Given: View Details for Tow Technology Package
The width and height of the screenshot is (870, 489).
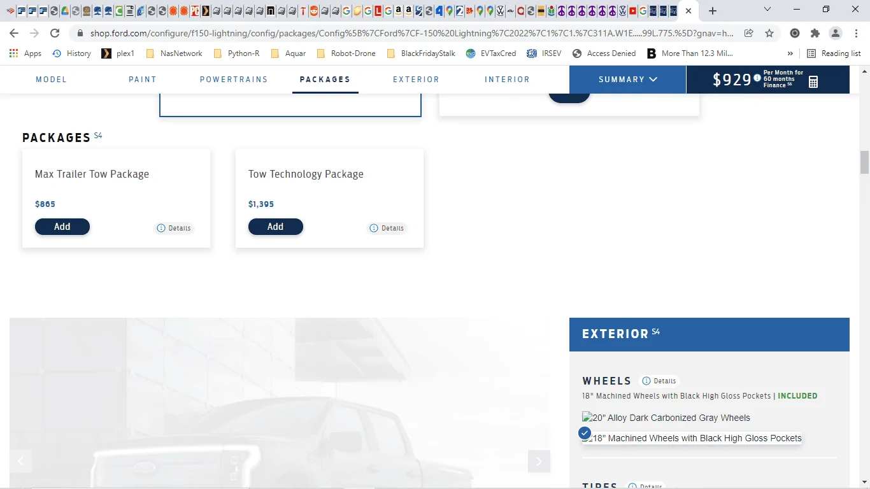Looking at the screenshot, I should point(387,228).
